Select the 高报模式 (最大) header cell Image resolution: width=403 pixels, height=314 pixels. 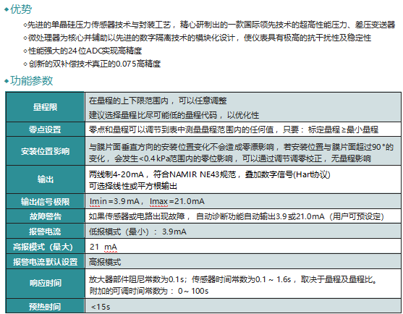coord(46,247)
